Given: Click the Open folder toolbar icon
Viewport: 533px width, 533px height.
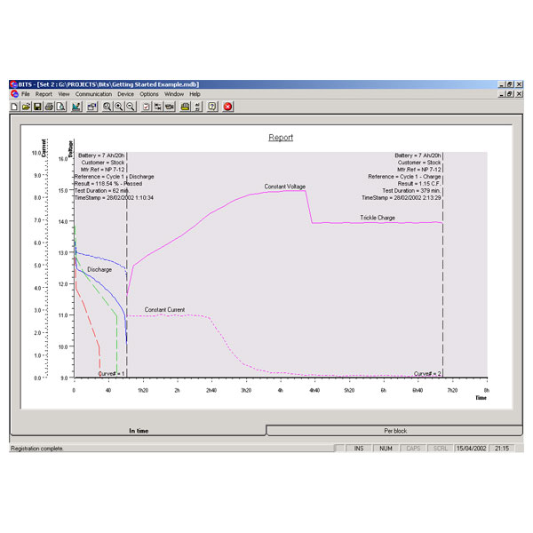Looking at the screenshot, I should [26, 107].
